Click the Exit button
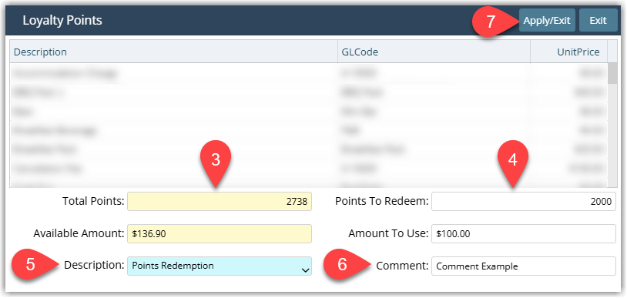This screenshot has height=298, width=627. click(598, 20)
